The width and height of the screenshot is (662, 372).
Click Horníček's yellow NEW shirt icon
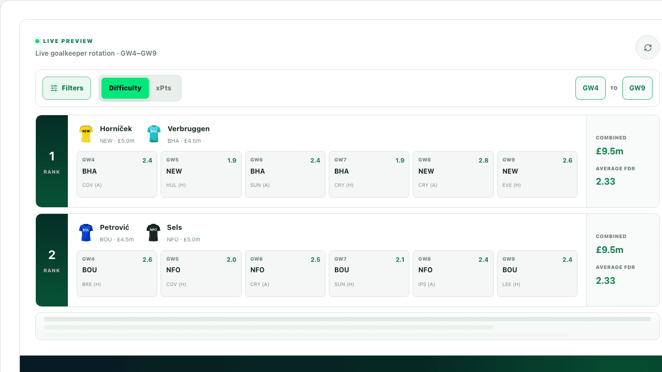point(86,134)
